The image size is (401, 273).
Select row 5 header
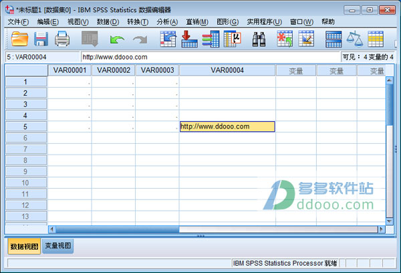pos(26,126)
